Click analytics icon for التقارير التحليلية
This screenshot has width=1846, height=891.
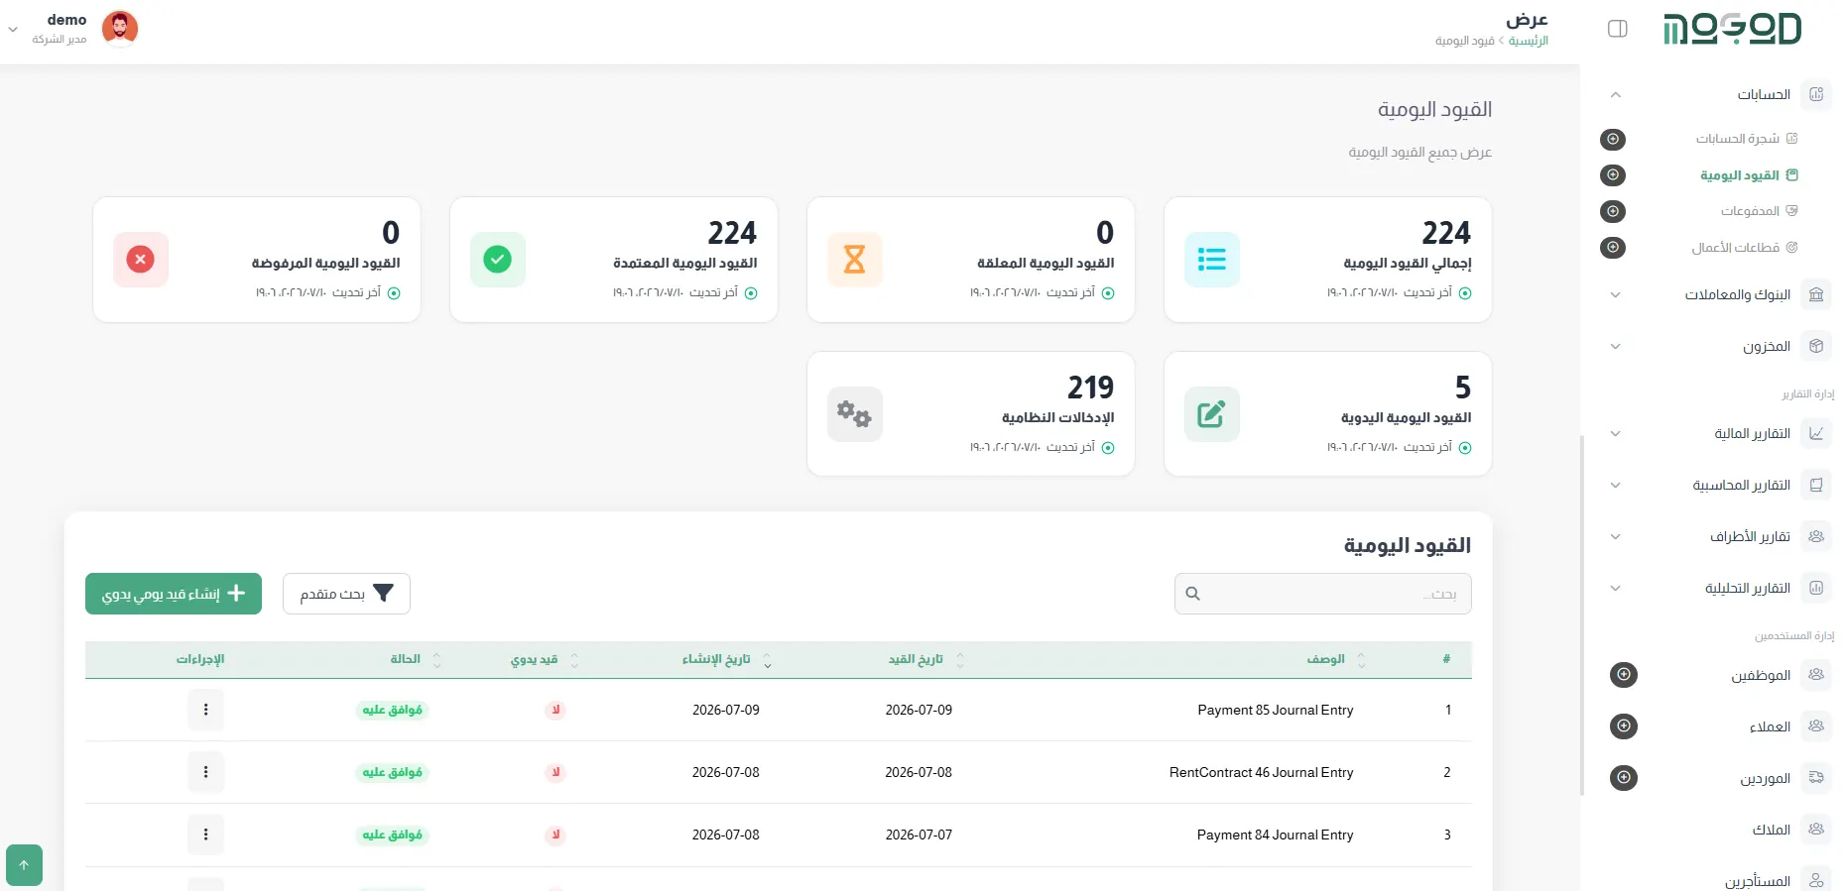1816,588
